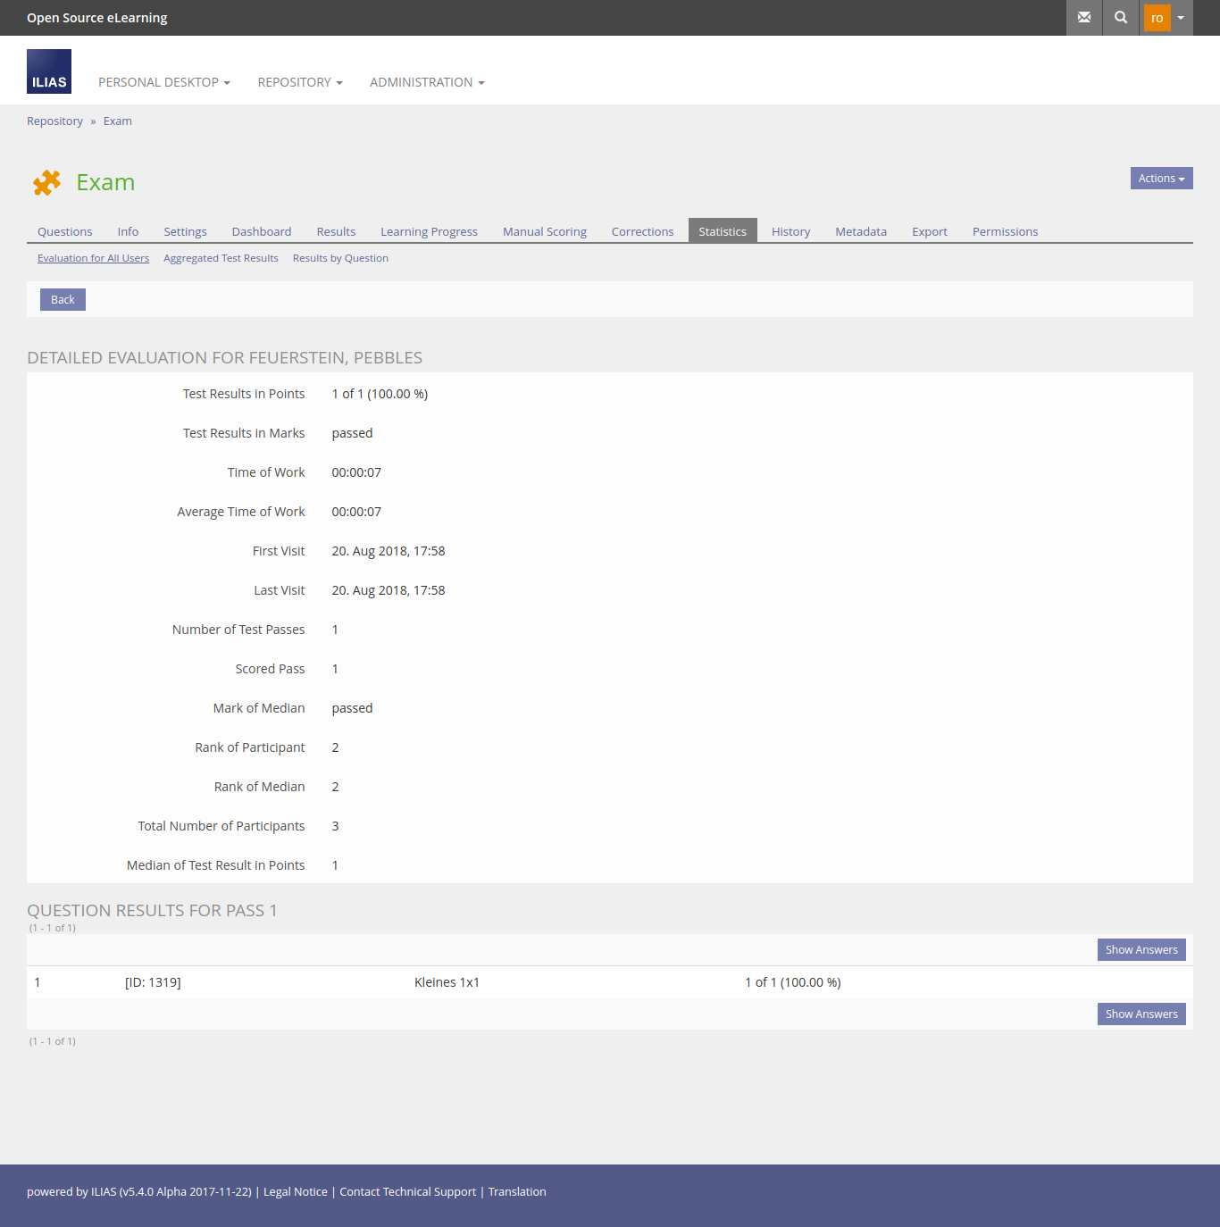Open the Repository dropdown menu
Viewport: 1220px width, 1227px height.
[300, 82]
